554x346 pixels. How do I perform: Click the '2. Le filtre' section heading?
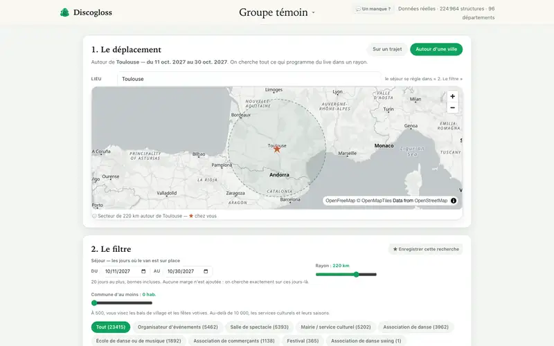click(111, 249)
